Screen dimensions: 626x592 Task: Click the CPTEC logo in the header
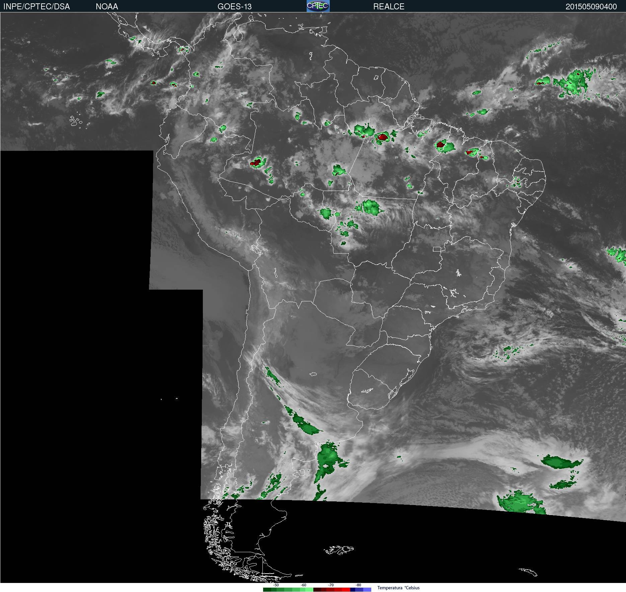[x=318, y=6]
